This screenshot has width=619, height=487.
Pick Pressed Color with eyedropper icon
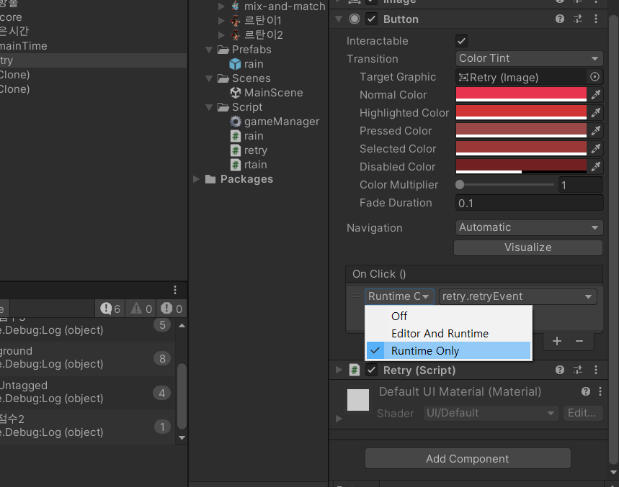[596, 130]
